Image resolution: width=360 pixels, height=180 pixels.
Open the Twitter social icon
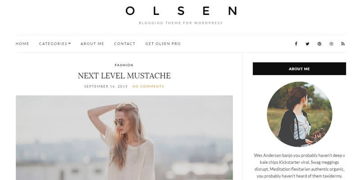(x=307, y=44)
